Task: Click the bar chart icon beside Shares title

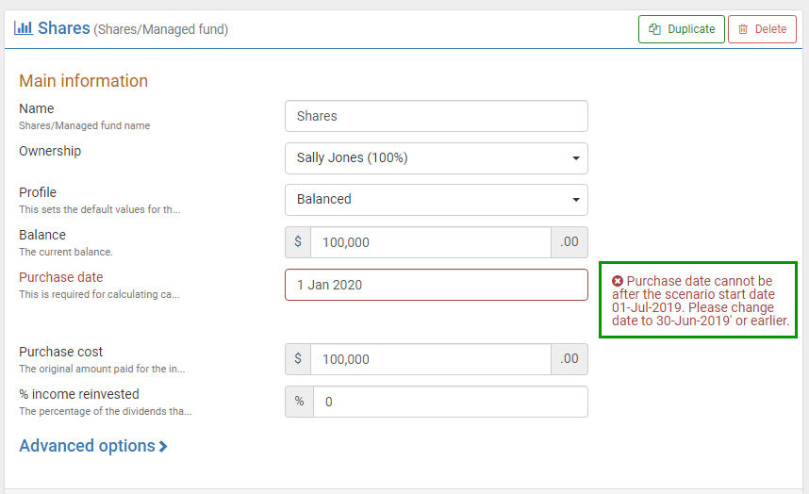Action: tap(24, 28)
